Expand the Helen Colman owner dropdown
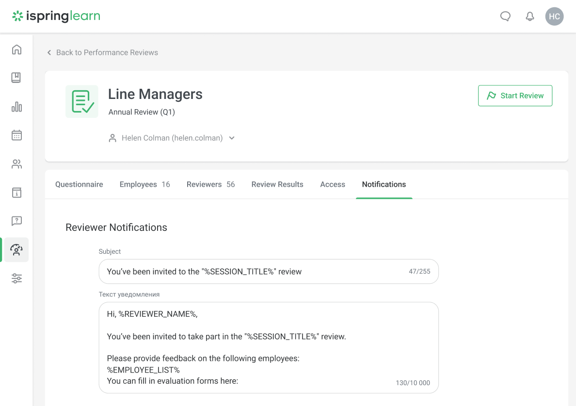Image resolution: width=576 pixels, height=406 pixels. (232, 138)
